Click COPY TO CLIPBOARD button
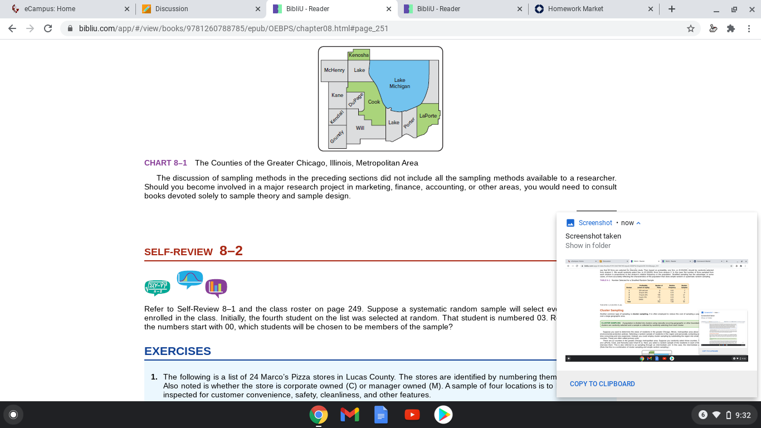Image resolution: width=761 pixels, height=428 pixels. click(x=602, y=384)
